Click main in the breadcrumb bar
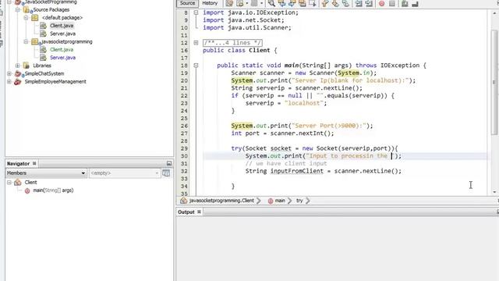Screen dimensions: 499x281 pyautogui.click(x=280, y=201)
